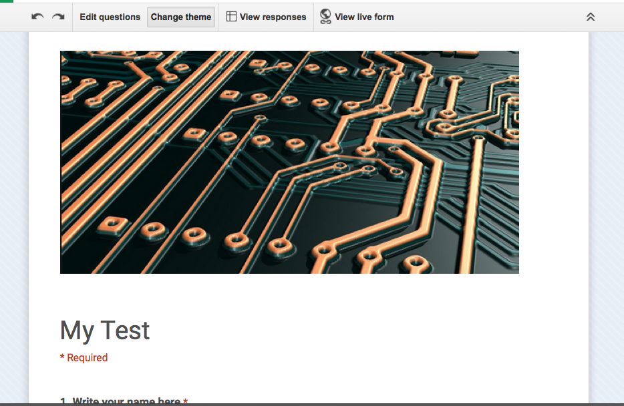Click the View responses table icon
Image resolution: width=624 pixels, height=406 pixels.
coord(231,16)
